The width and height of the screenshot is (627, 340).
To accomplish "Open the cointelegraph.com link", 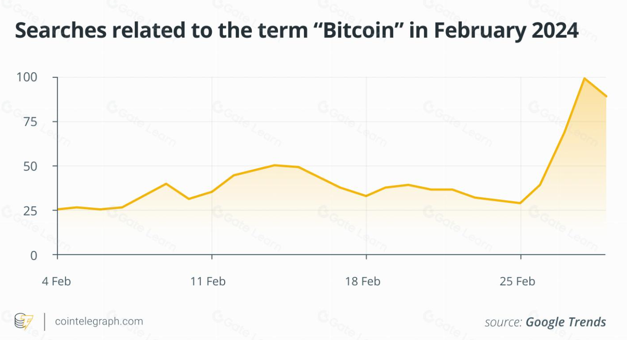I will [x=99, y=321].
